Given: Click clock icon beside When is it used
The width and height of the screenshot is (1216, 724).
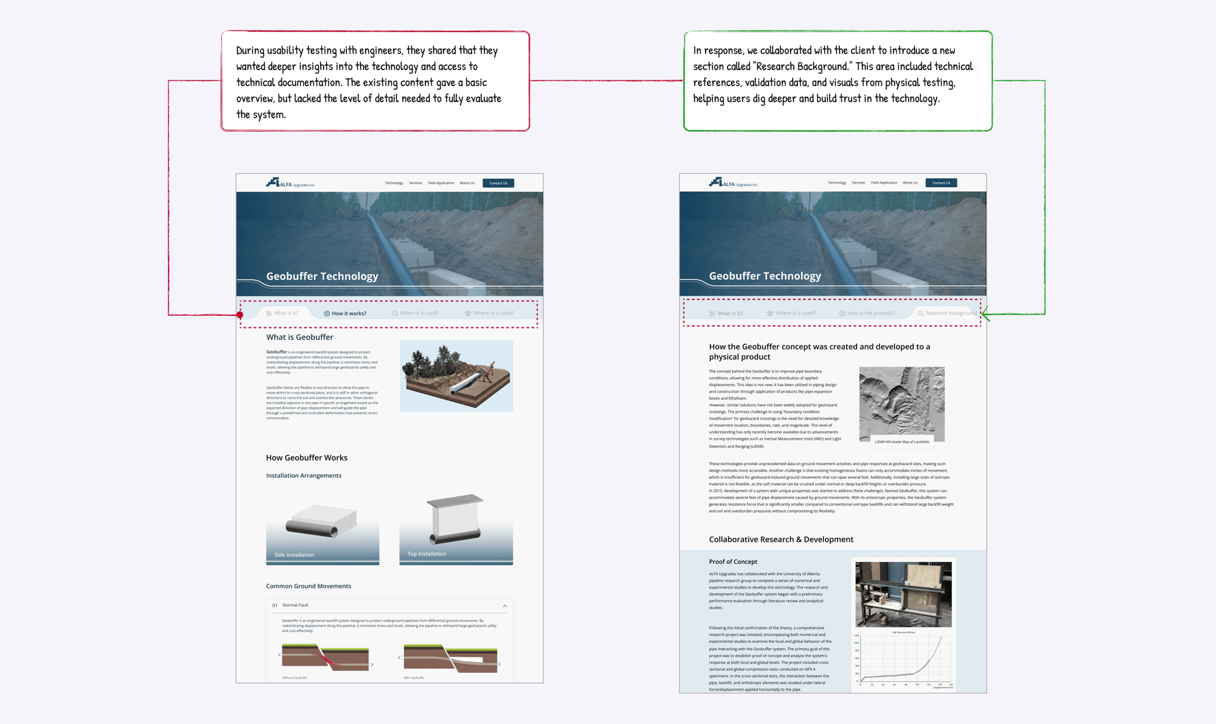Looking at the screenshot, I should point(395,313).
